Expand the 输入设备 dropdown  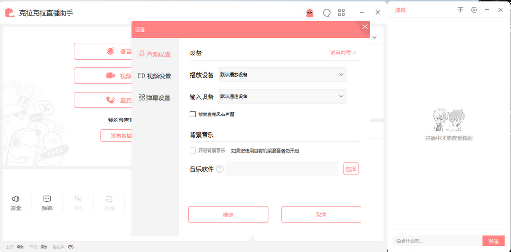(282, 96)
